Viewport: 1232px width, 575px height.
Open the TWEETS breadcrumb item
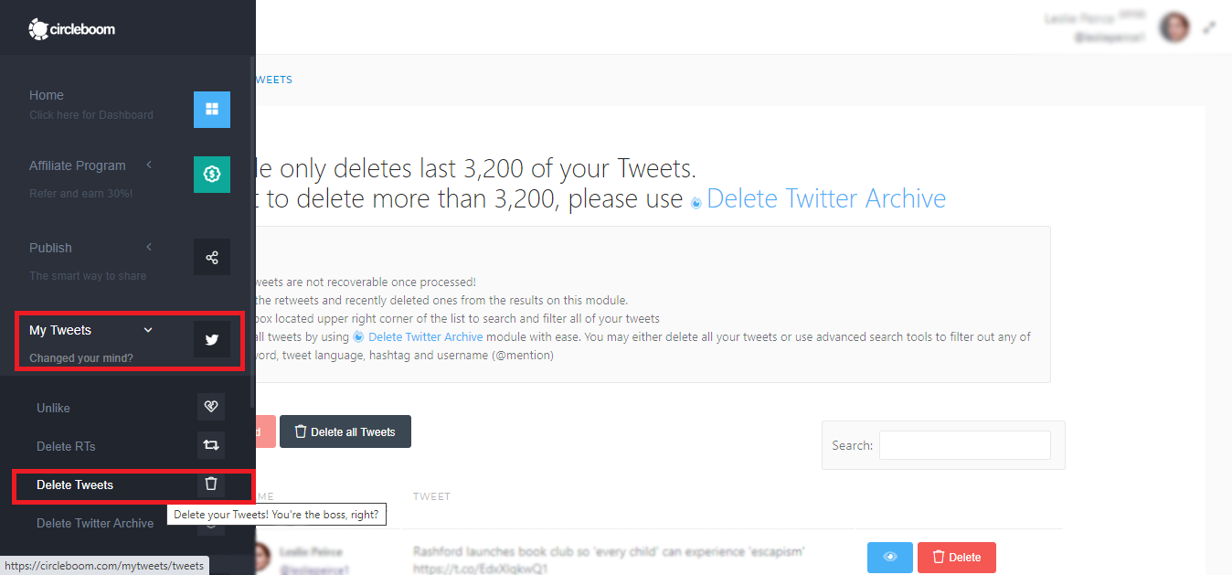(x=273, y=80)
